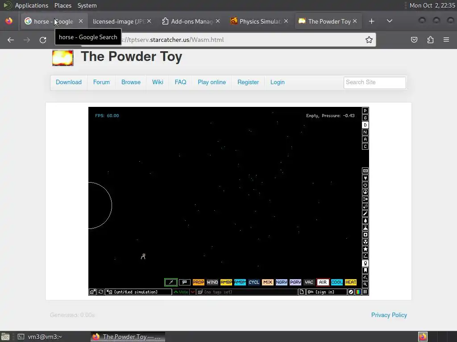Open the Favorites bookmark menu
The width and height of the screenshot is (457, 342).
point(365,270)
